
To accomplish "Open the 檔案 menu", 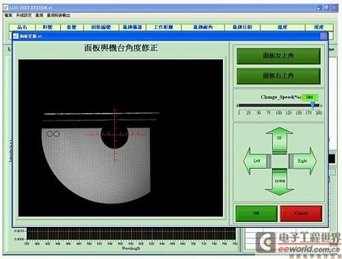I will [x=8, y=15].
